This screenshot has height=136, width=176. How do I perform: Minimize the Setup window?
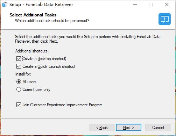(135, 5)
